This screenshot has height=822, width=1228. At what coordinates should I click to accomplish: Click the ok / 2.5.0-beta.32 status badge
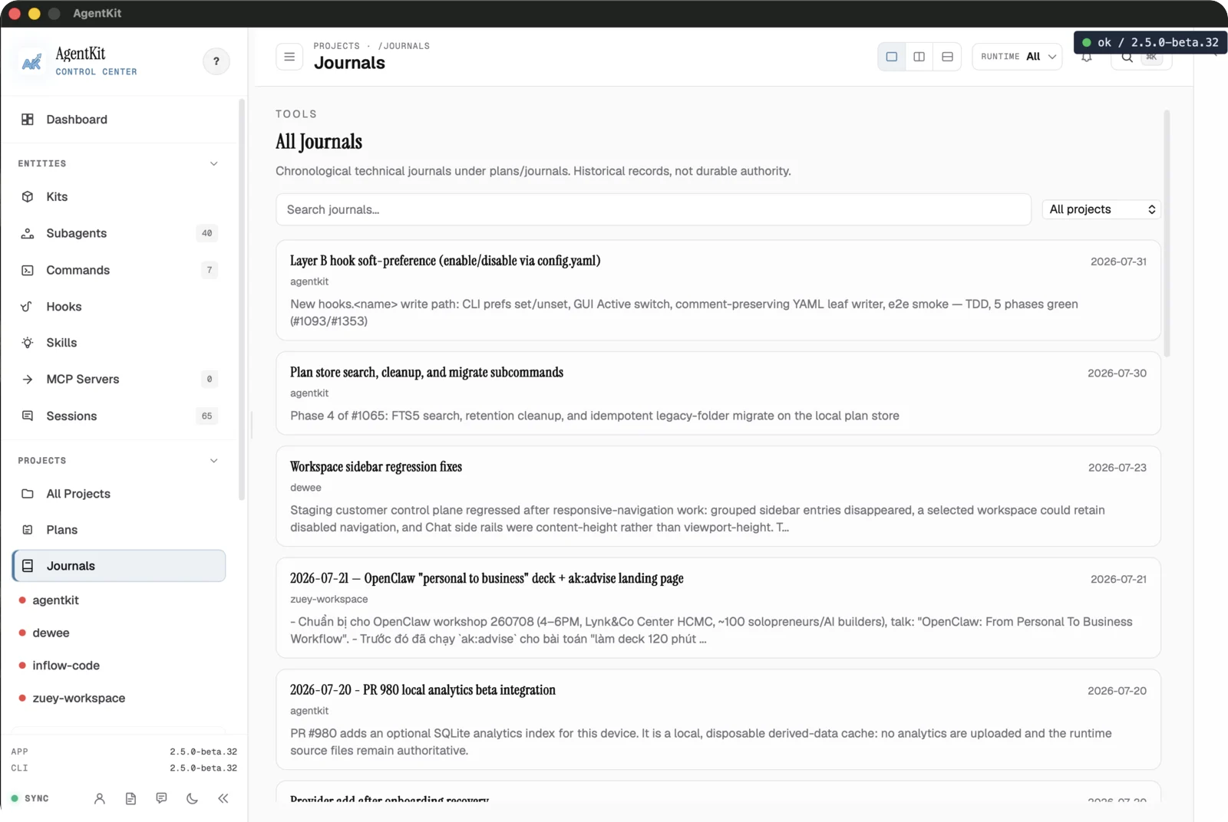1150,43
